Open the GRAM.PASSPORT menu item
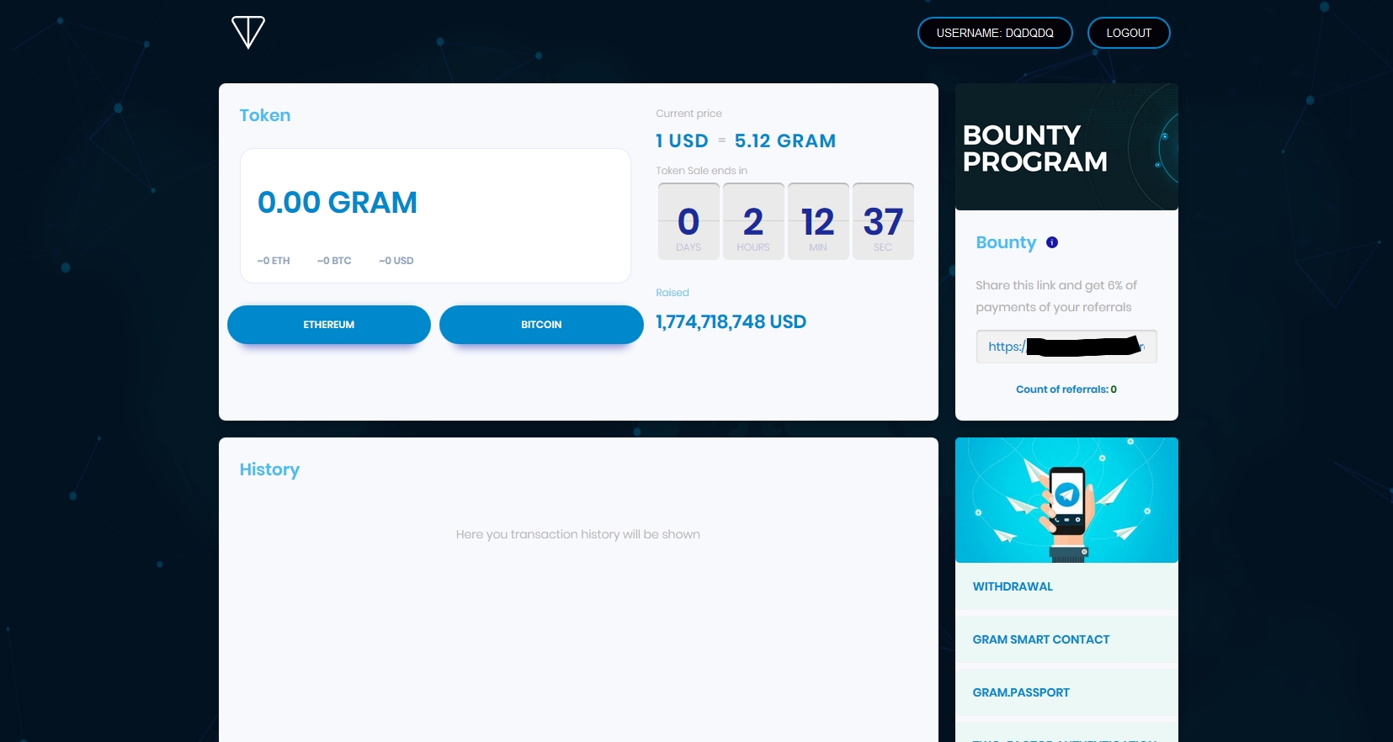1393x742 pixels. (1066, 692)
